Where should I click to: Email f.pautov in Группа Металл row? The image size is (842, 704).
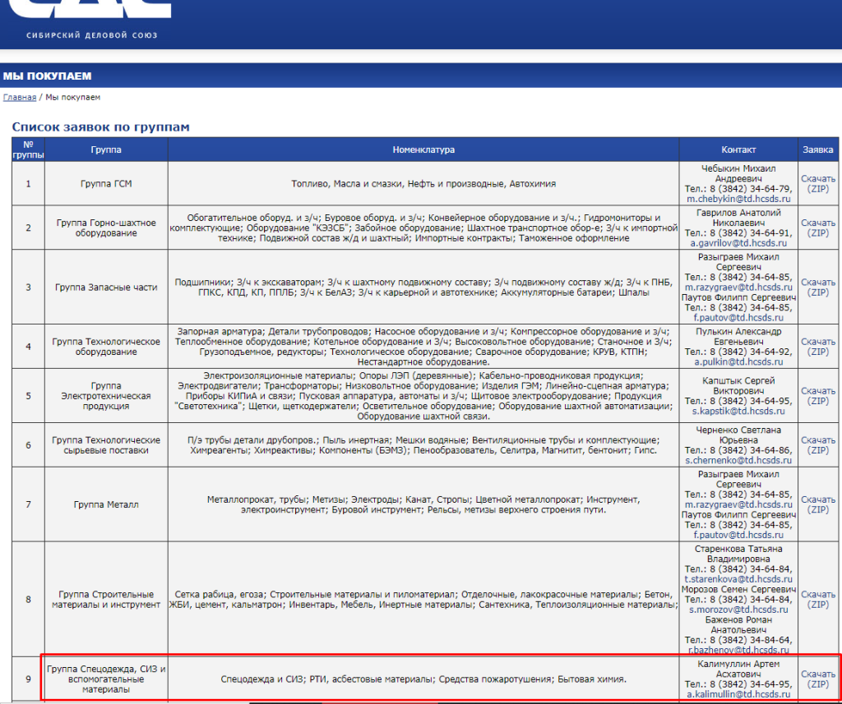(x=738, y=535)
